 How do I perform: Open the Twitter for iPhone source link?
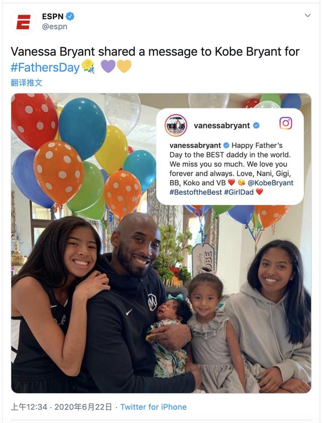pyautogui.click(x=153, y=407)
